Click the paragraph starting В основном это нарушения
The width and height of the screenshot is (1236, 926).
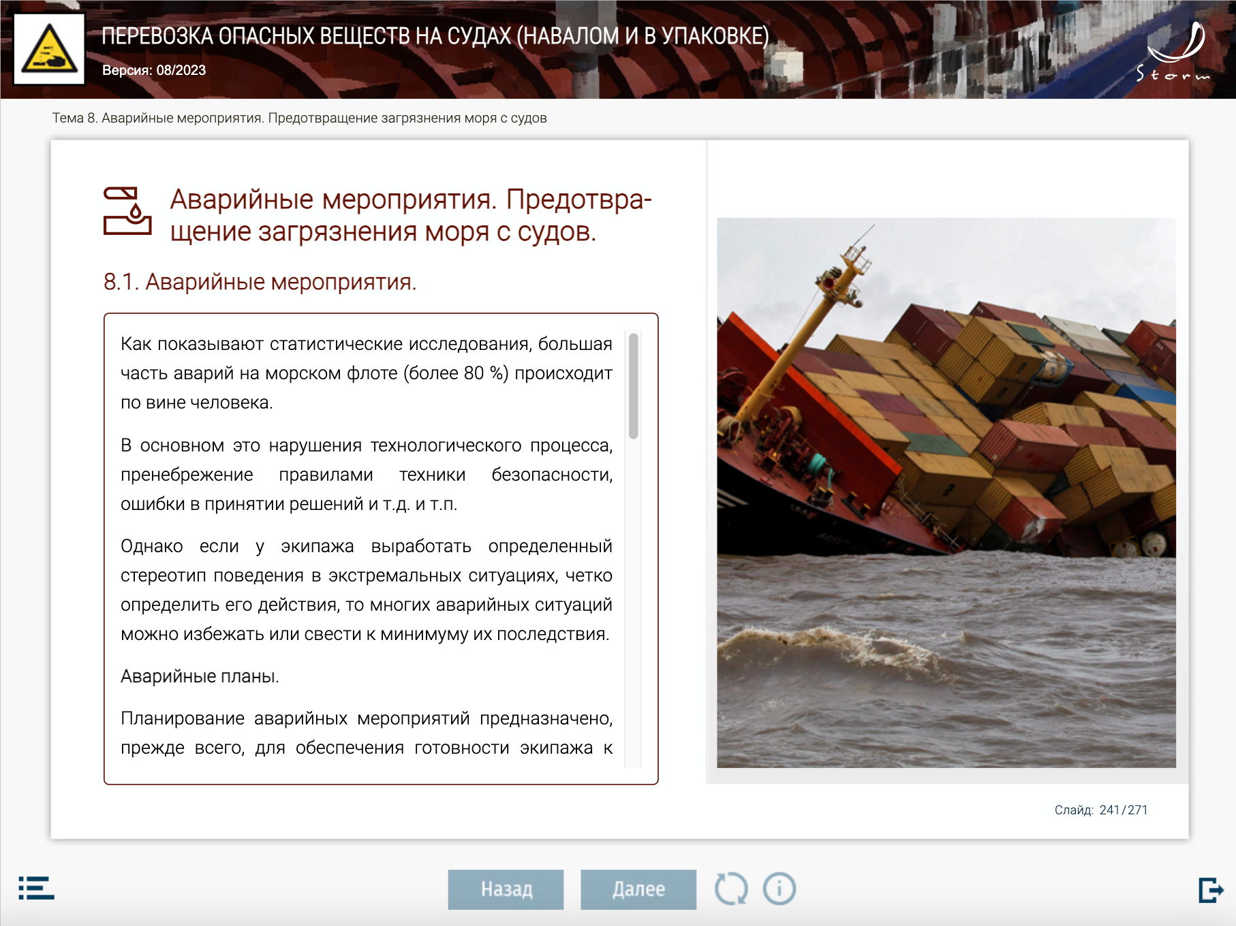pos(367,475)
